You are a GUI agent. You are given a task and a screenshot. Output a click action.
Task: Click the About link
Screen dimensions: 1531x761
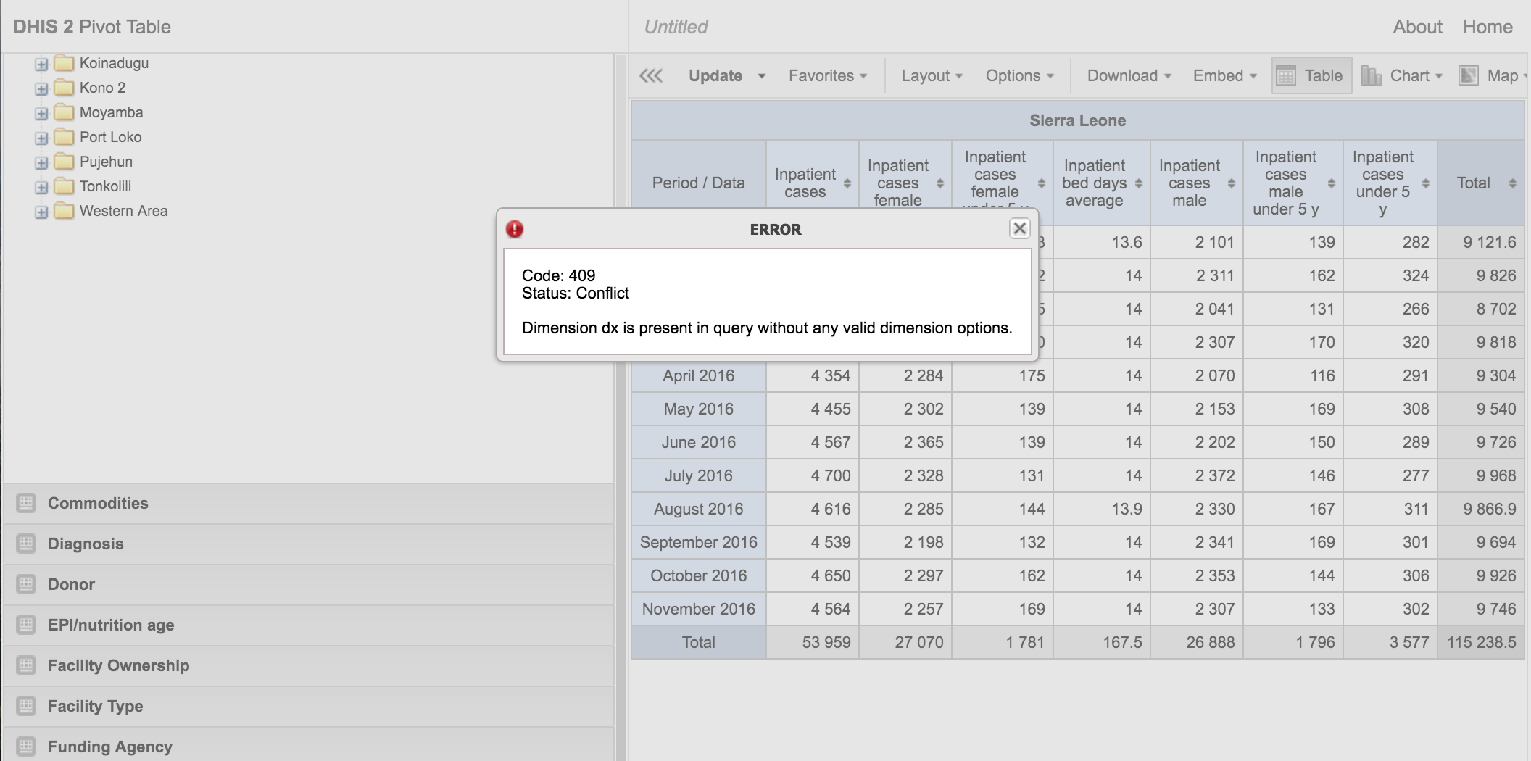click(x=1417, y=27)
